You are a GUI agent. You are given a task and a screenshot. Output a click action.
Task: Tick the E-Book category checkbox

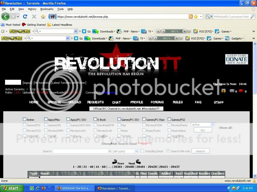[x=95, y=119]
